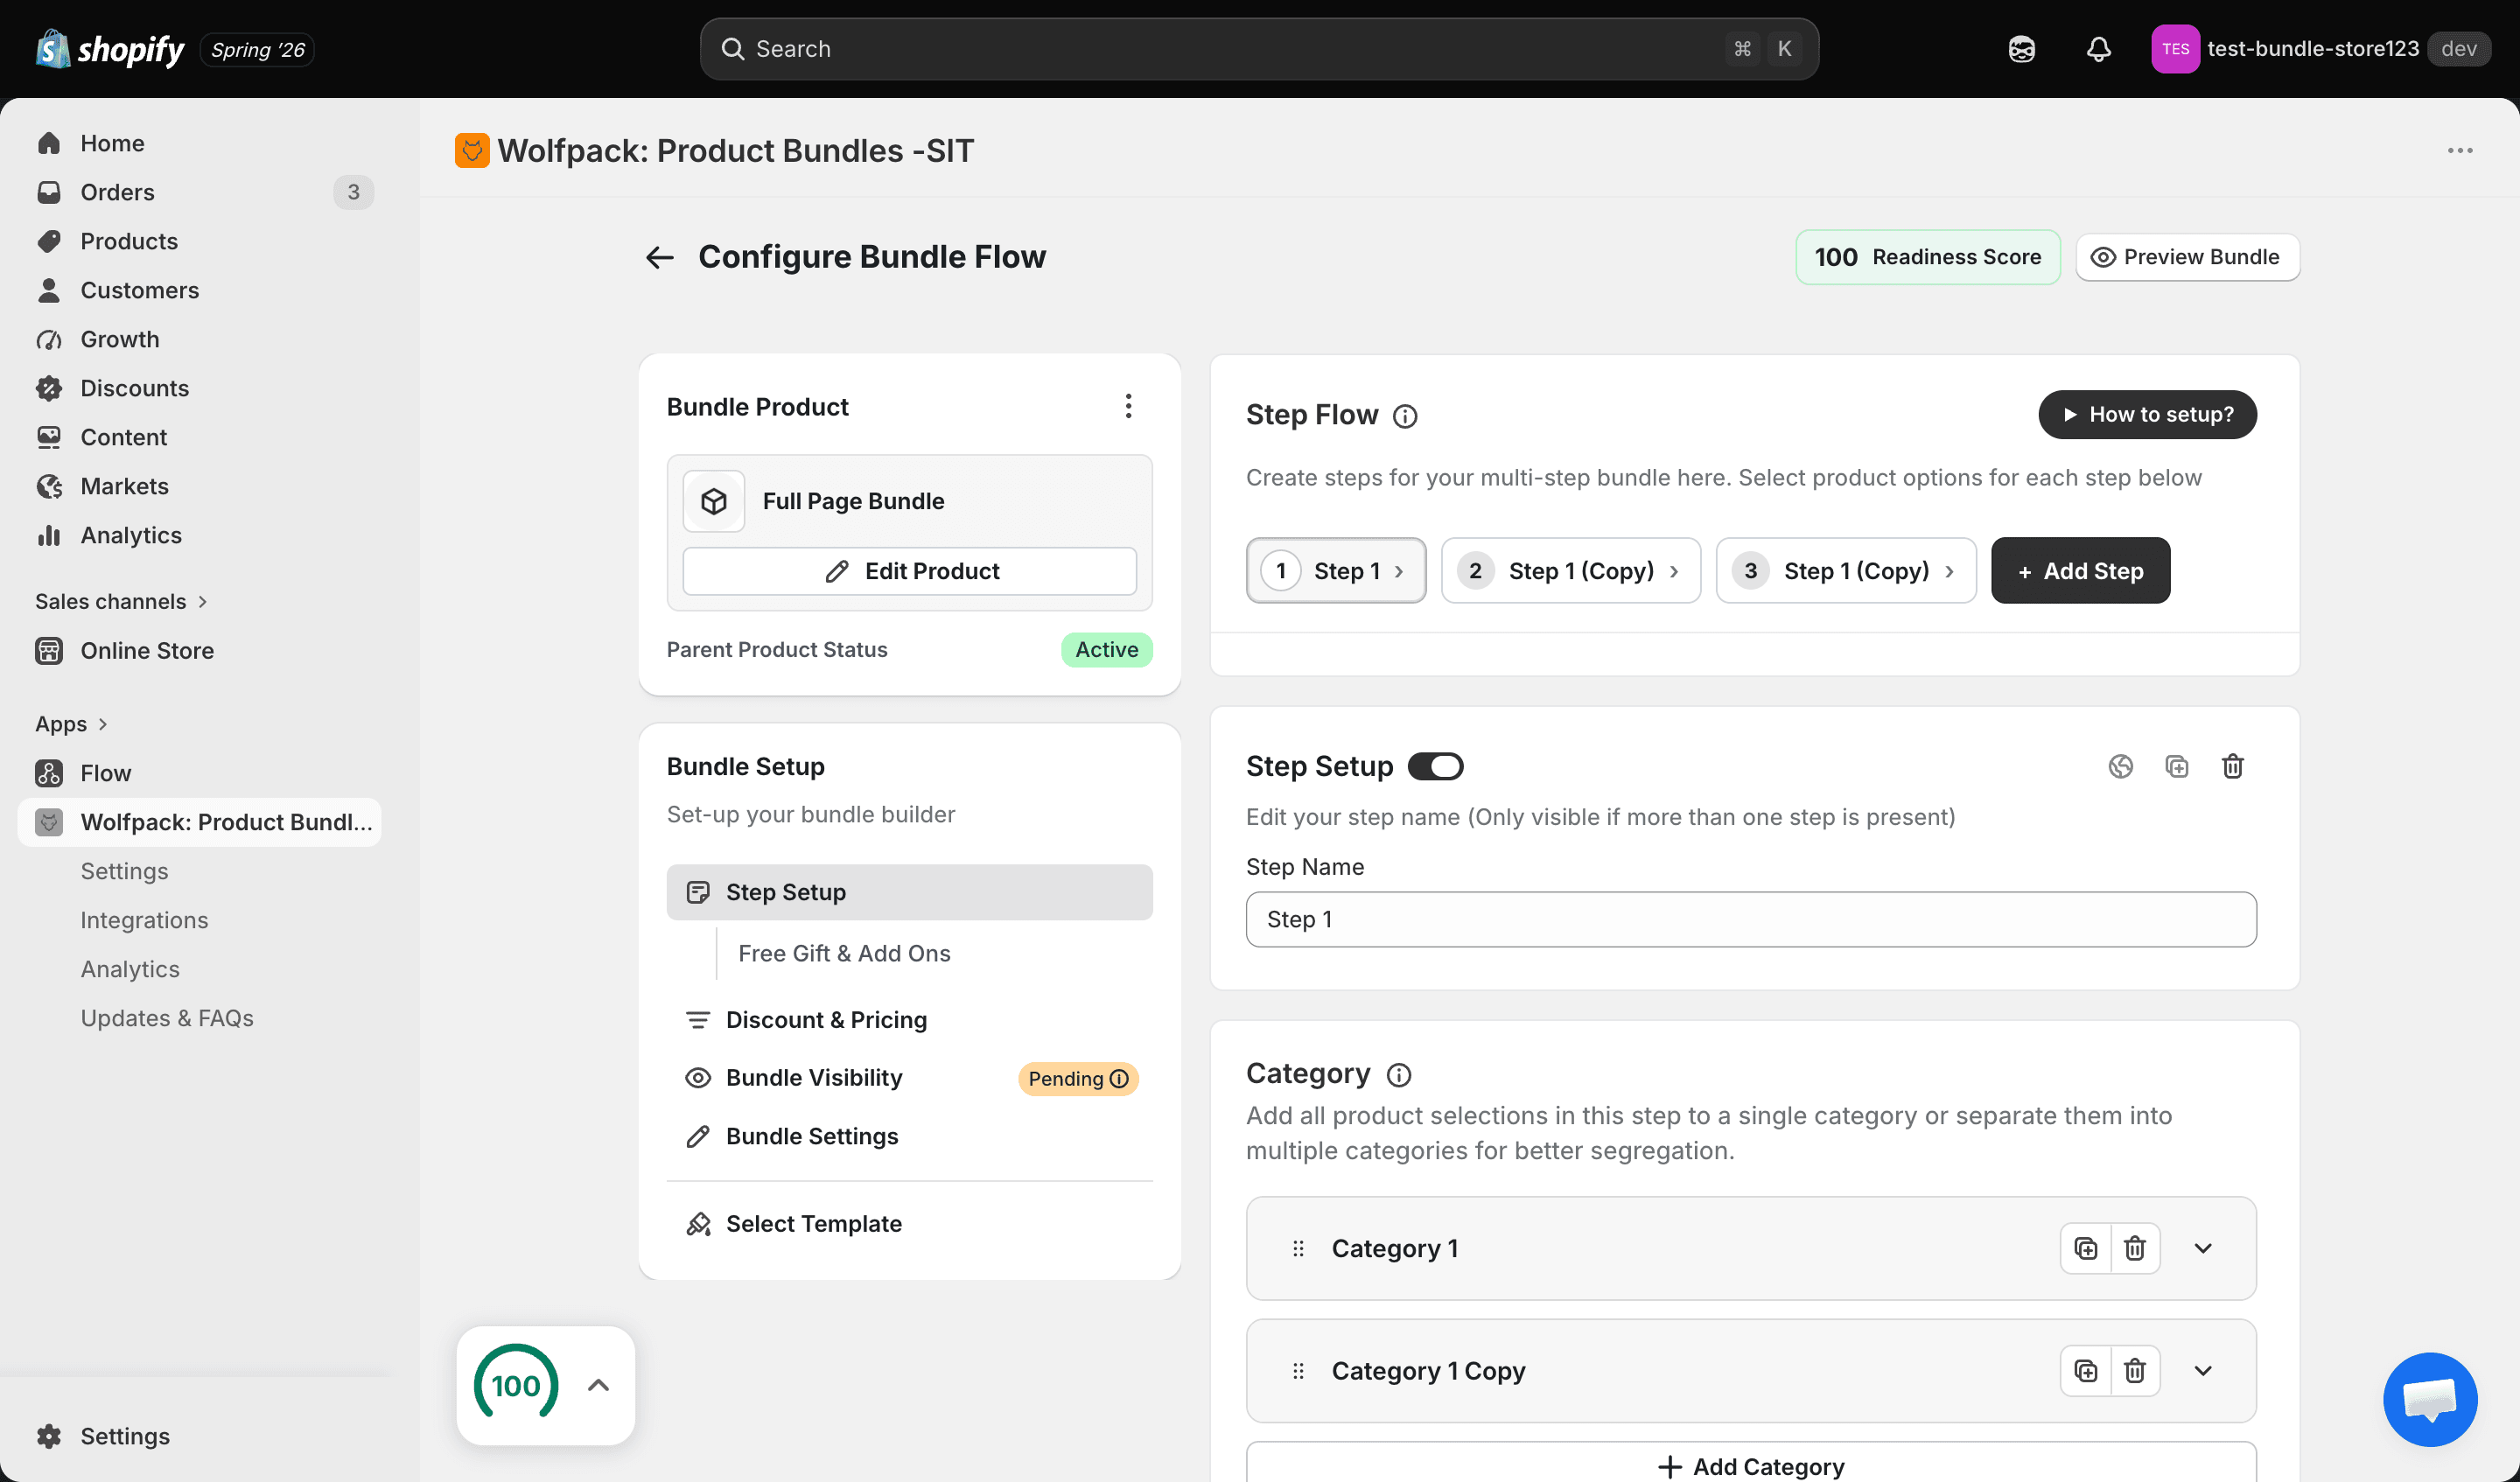Duplicate Category 1 with its copy icon
The height and width of the screenshot is (1482, 2520).
[x=2085, y=1248]
